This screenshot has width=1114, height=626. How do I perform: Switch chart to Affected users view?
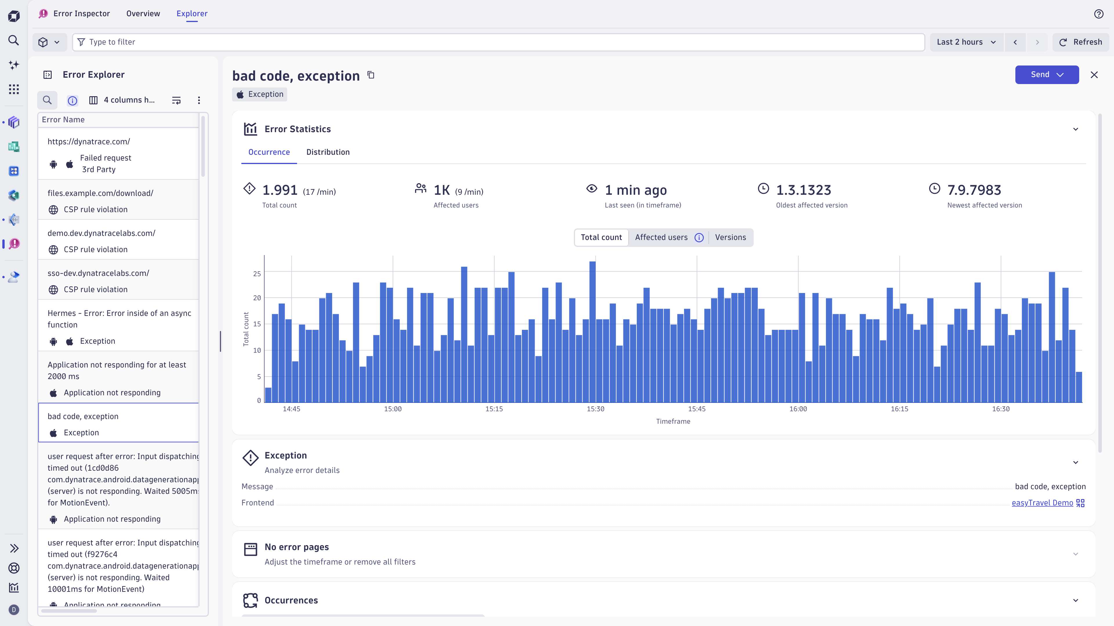pyautogui.click(x=661, y=237)
